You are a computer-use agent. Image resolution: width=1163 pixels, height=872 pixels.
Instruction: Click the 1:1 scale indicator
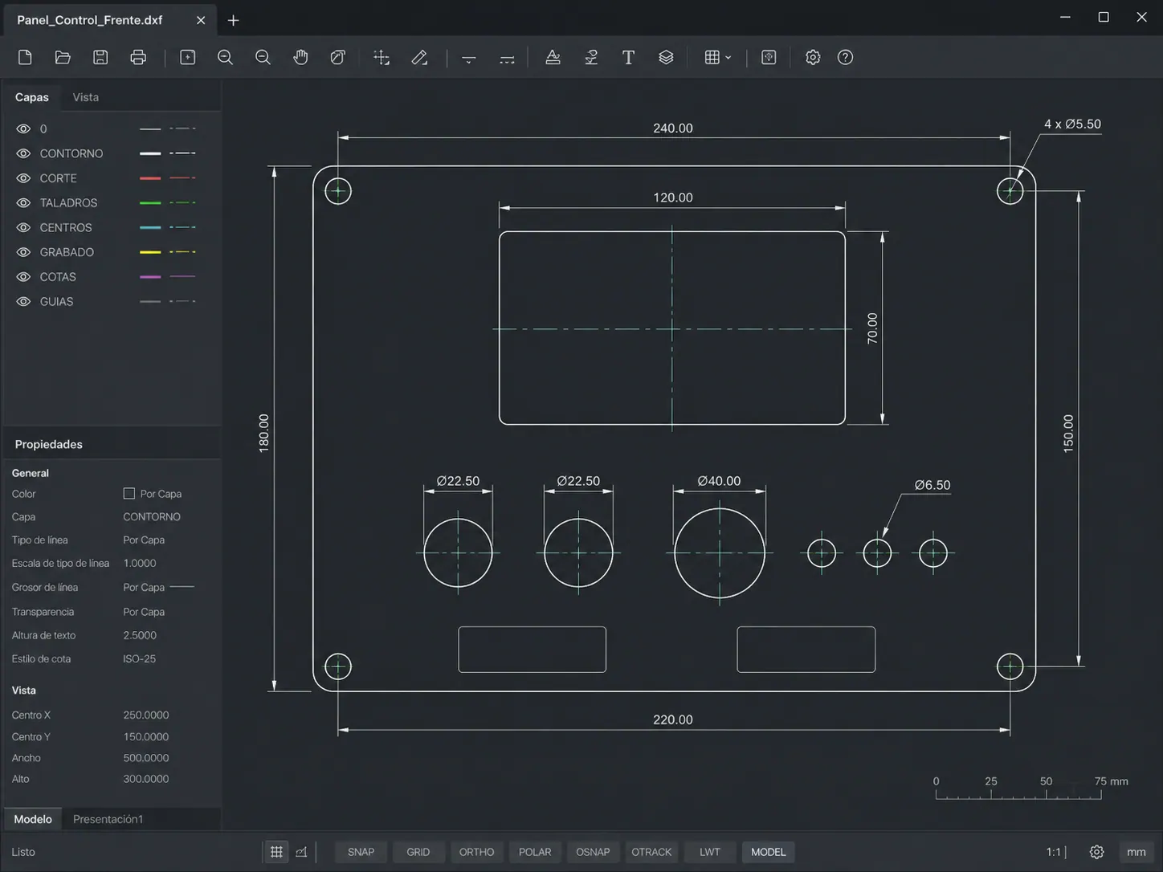(1054, 852)
